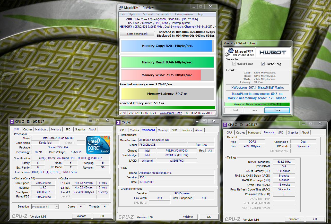Open the Submit menu in MaxxMEM

[148, 14]
